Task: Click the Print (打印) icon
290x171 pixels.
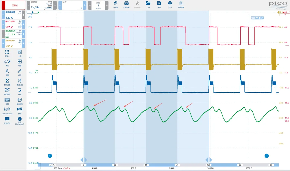Action: coord(170,4)
